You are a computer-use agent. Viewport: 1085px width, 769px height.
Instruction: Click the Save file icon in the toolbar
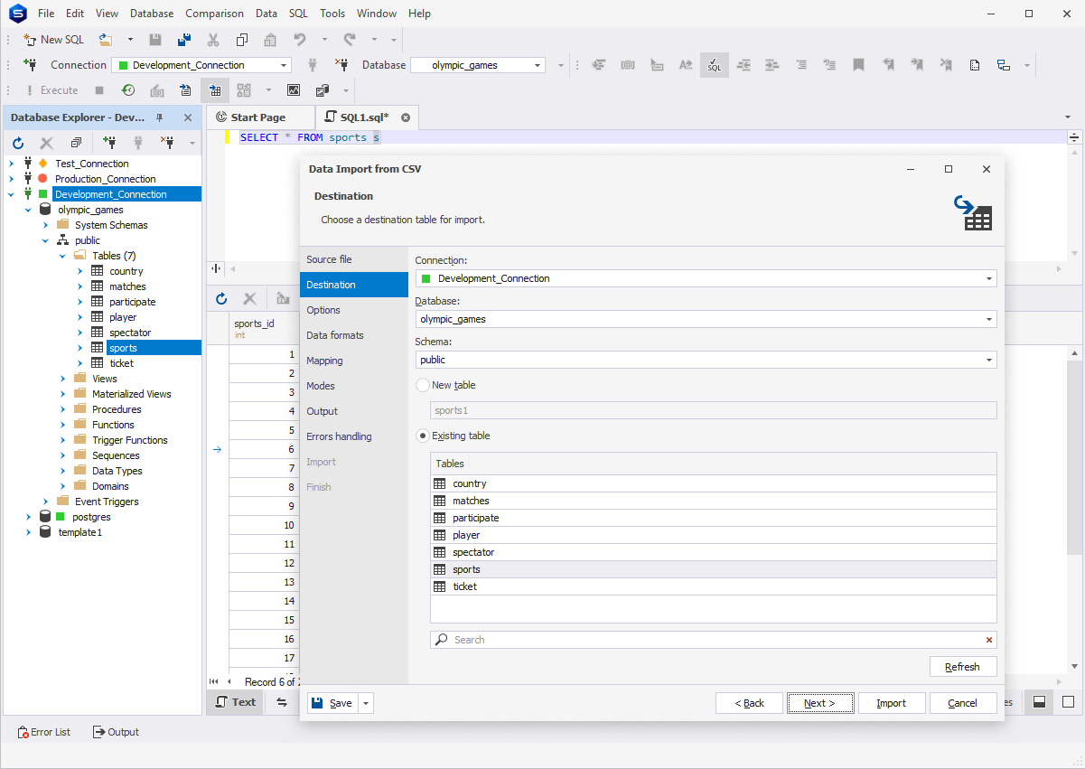click(x=154, y=39)
